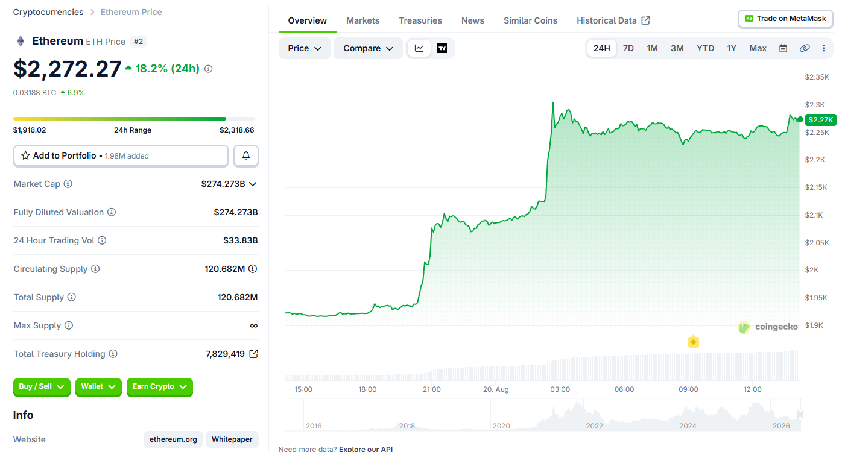Click the chain link share icon
Screen dimensions: 842x452
click(x=805, y=48)
